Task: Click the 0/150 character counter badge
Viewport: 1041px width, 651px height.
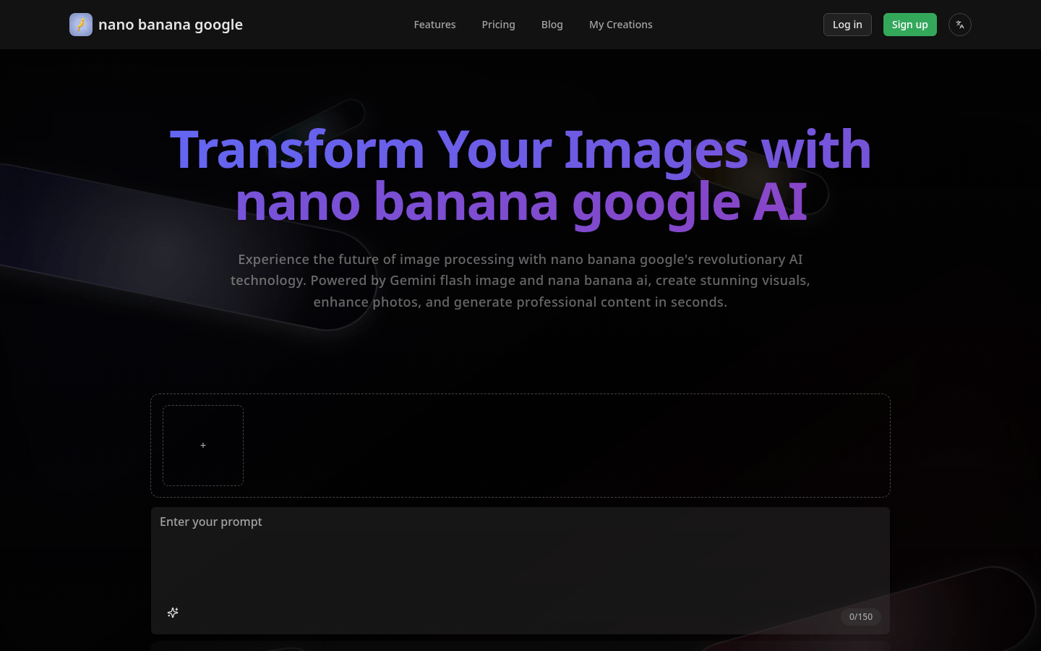Action: pos(860,617)
